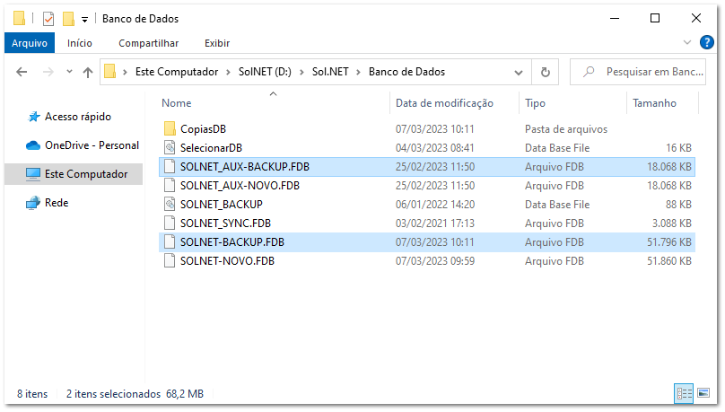Open the Customize Quick Access Toolbar dropdown
Image resolution: width=725 pixels, height=412 pixels.
click(x=84, y=20)
